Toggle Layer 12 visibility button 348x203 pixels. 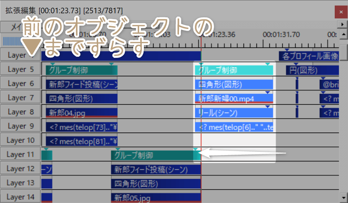pyautogui.click(x=20, y=168)
